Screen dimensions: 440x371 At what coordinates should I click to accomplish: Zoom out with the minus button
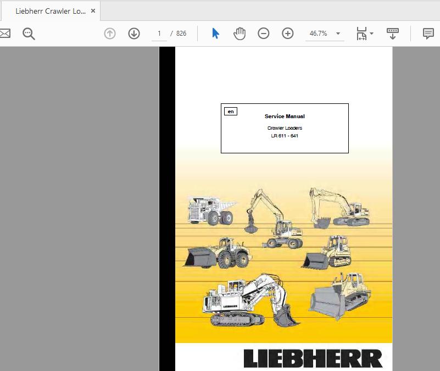[x=264, y=34]
